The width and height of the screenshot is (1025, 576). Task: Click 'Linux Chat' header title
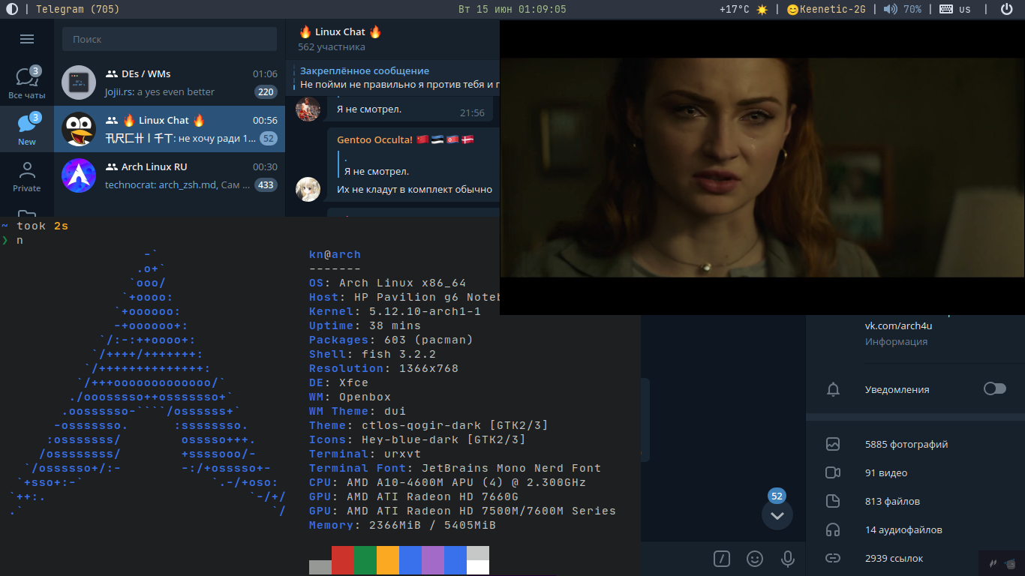(x=341, y=32)
